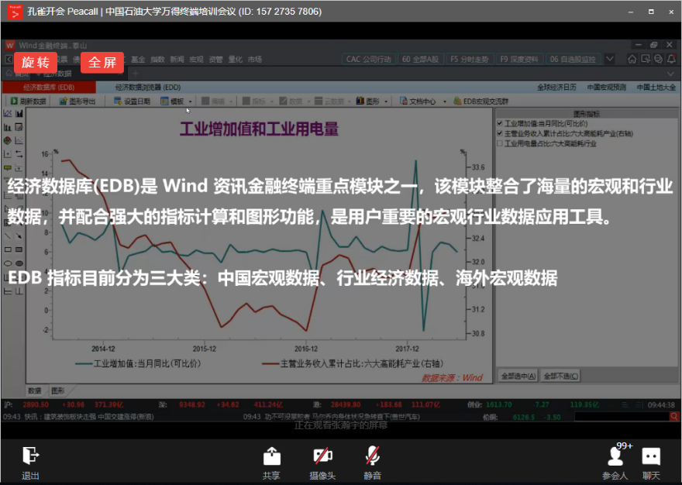Enable 工业用电量占比 indicator checkbox
Screen dimensions: 682x485
[x=500, y=143]
